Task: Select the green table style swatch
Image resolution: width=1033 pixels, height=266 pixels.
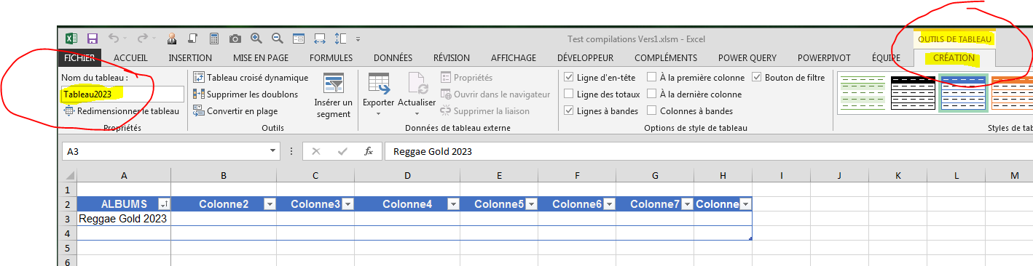Action: point(862,93)
